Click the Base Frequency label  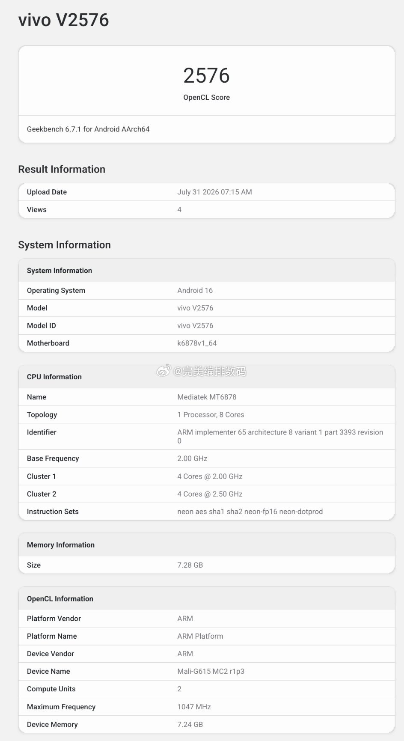pyautogui.click(x=53, y=458)
